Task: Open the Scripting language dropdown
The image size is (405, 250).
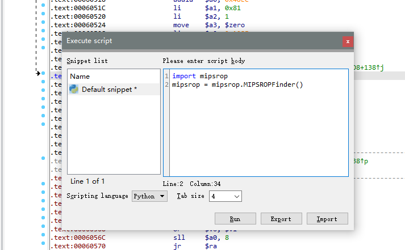Action: [150, 196]
